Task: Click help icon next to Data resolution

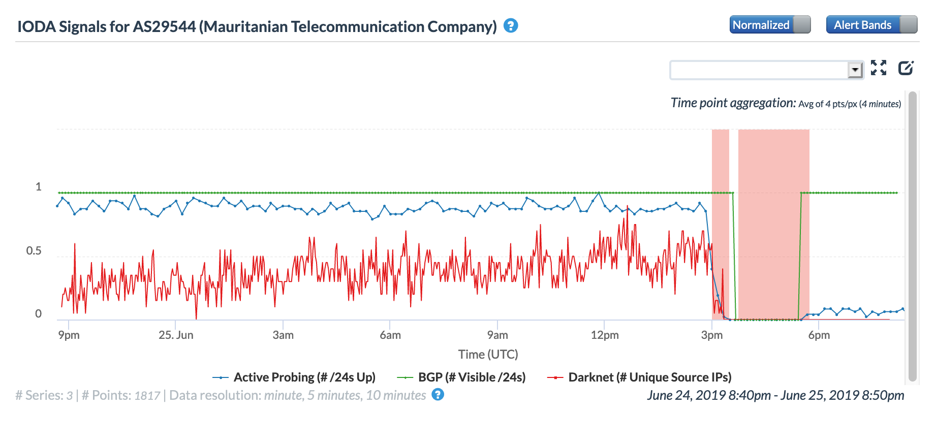Action: [x=438, y=395]
